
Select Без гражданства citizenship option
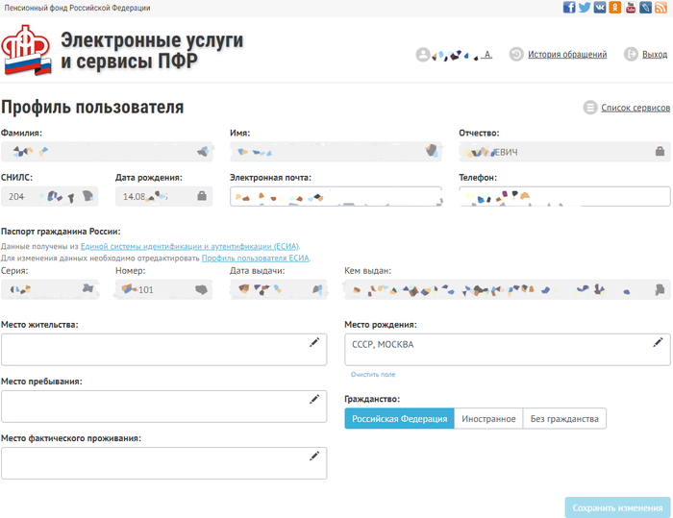564,419
